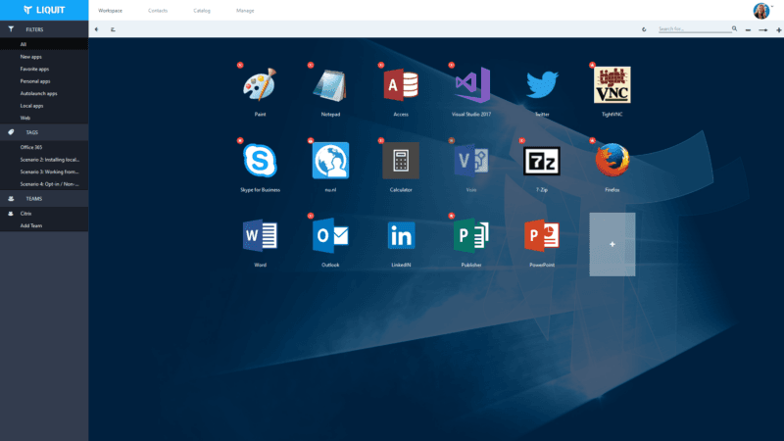The image size is (784, 441).
Task: Click the sort icon in toolbar
Action: coord(113,29)
